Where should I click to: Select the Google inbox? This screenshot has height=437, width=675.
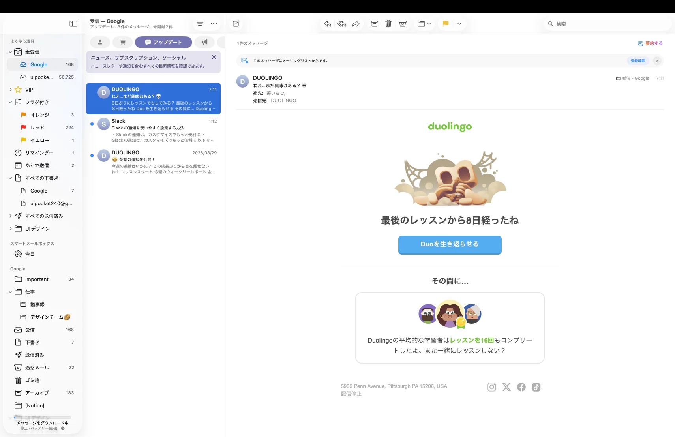click(x=43, y=64)
